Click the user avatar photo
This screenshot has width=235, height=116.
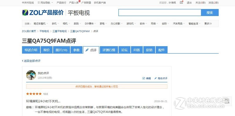tap(31, 75)
